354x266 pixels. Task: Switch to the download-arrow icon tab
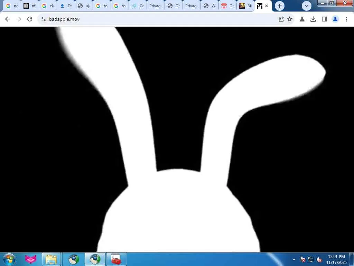coord(66,6)
